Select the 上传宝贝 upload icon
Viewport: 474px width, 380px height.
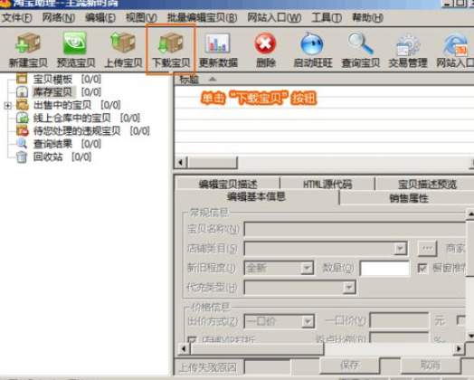pos(123,43)
